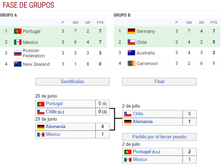Image resolution: width=222 pixels, height=167 pixels.
Task: Click the Chile flag in Grupo B table
Action: [x=131, y=42]
